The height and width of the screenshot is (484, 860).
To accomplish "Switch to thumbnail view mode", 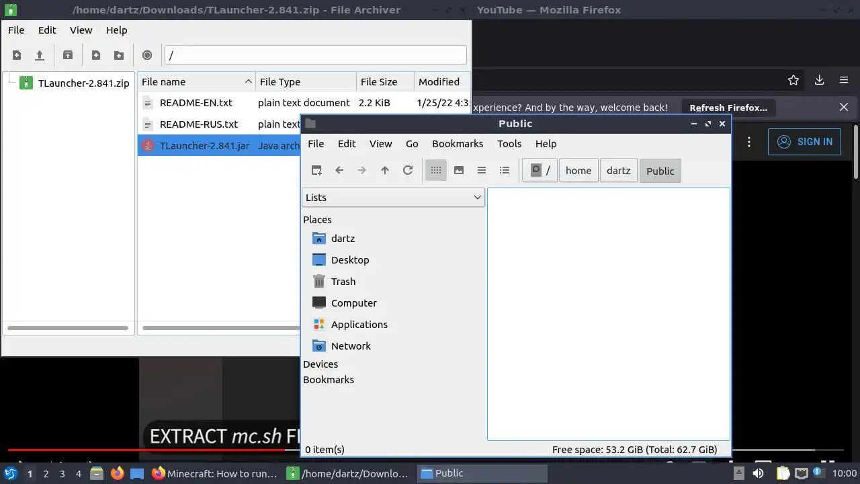I will click(459, 170).
